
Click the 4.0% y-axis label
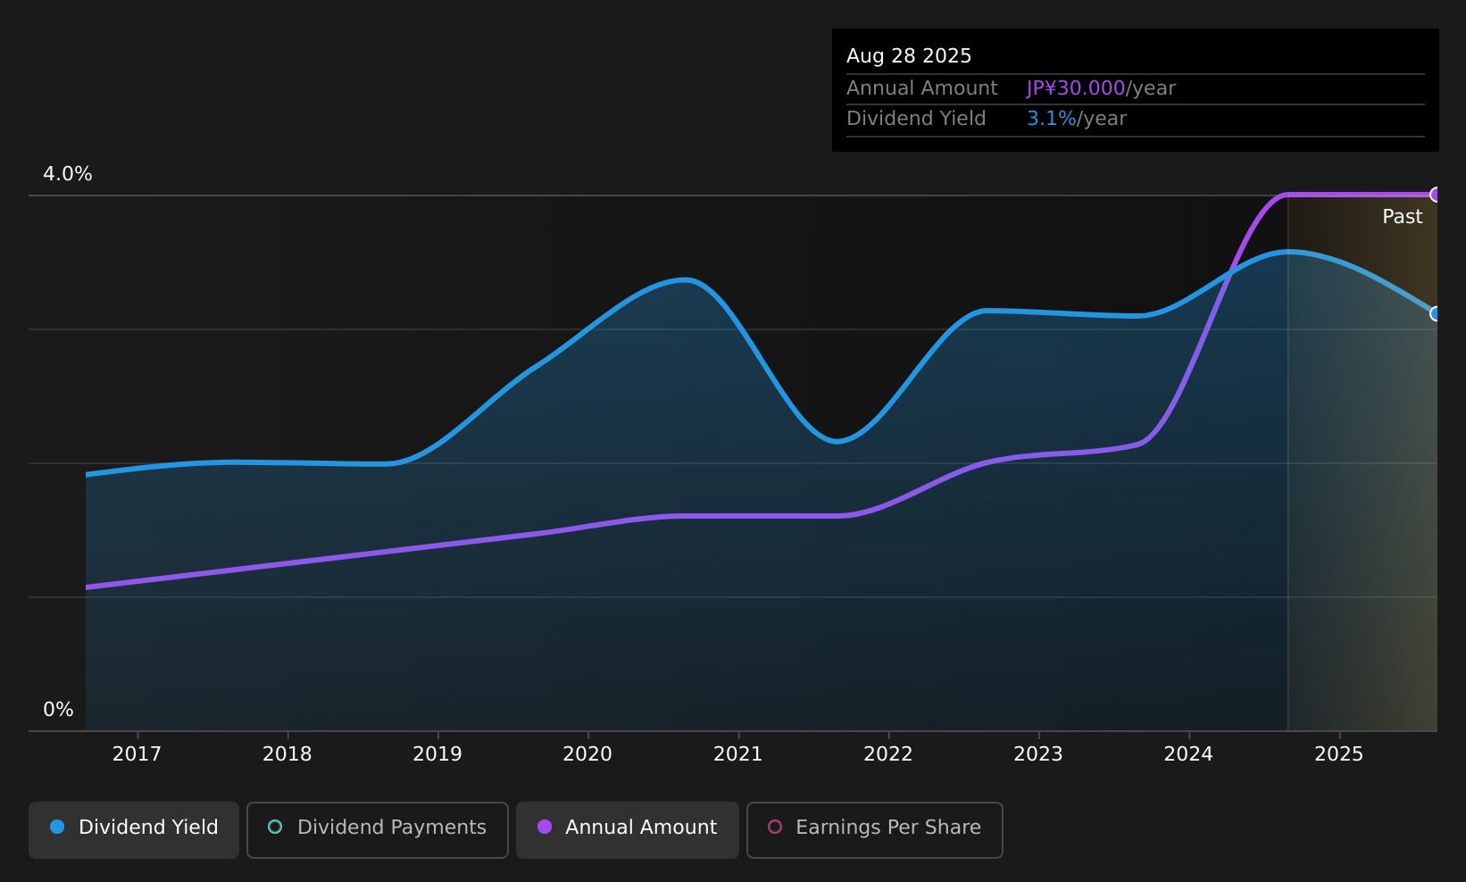(x=68, y=174)
